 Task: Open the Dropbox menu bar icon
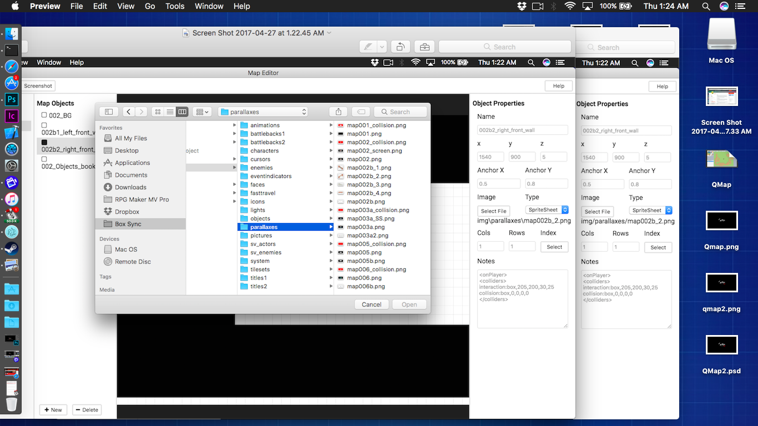pyautogui.click(x=522, y=6)
